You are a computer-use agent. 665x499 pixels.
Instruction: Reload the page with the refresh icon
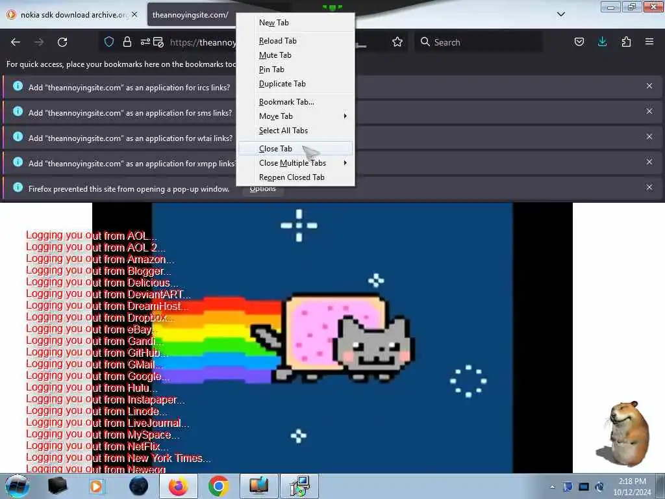[x=62, y=42]
